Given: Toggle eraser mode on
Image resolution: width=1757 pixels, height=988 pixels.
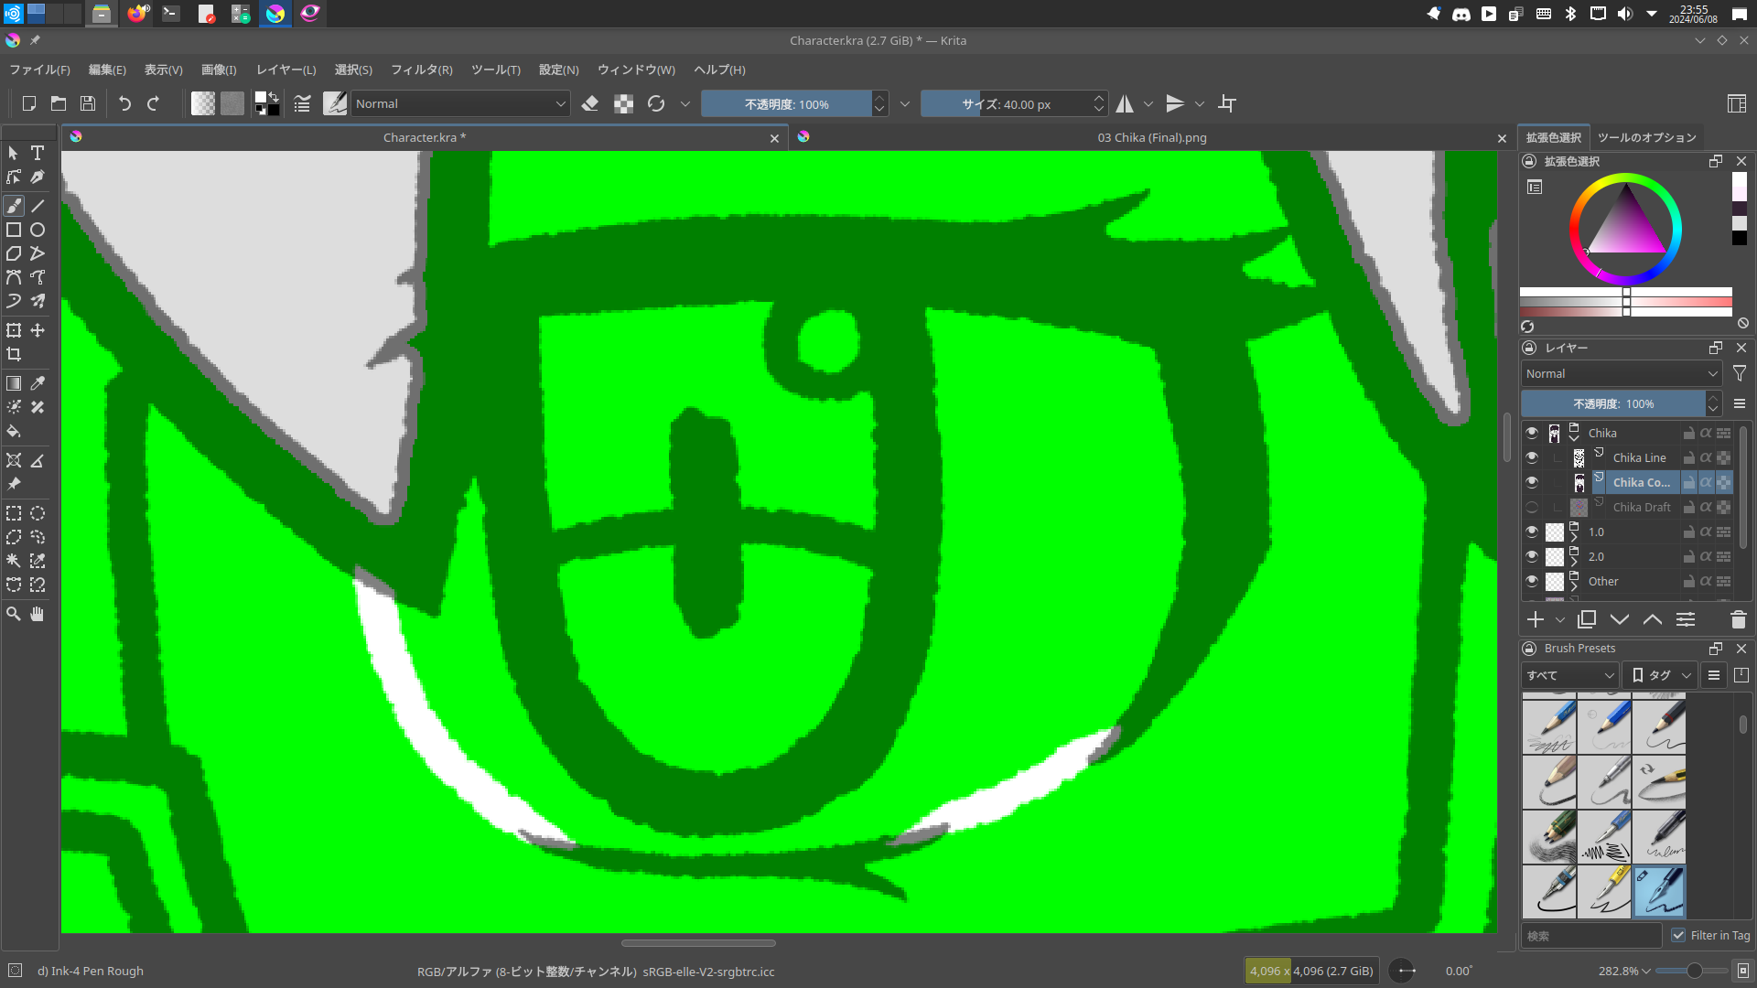Looking at the screenshot, I should [x=590, y=103].
